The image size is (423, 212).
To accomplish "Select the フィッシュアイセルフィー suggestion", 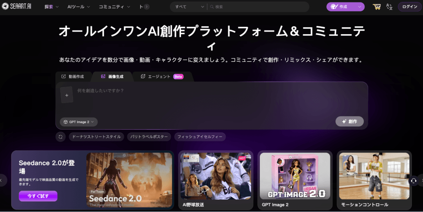I will [200, 137].
